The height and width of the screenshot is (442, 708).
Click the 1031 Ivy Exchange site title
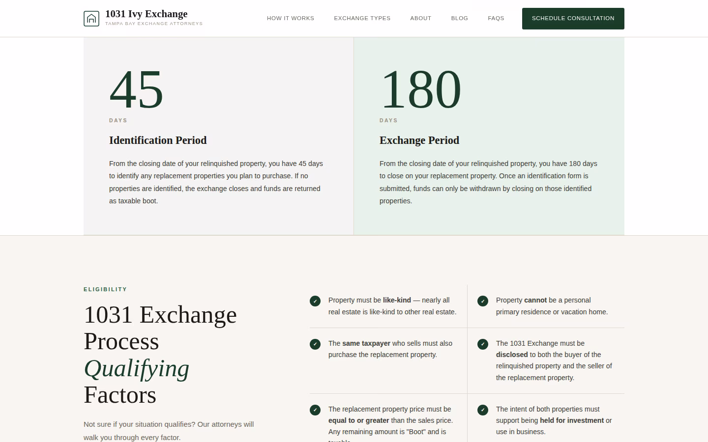tap(147, 14)
